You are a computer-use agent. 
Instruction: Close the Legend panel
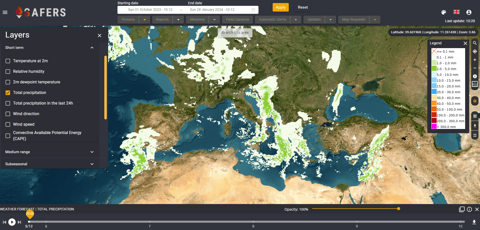[x=465, y=43]
